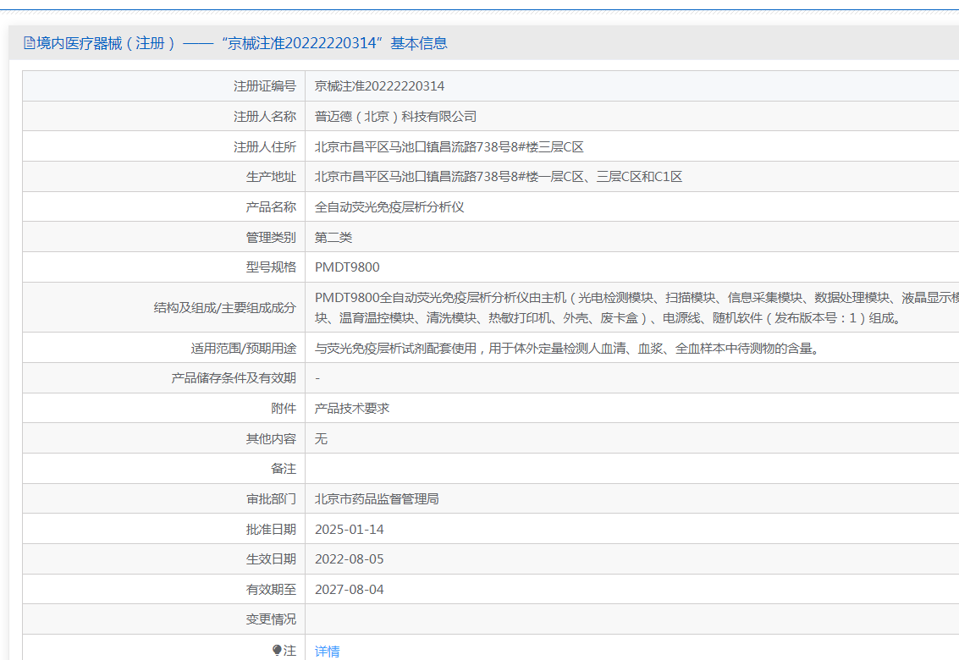Click effective date 2022-08-05
The height and width of the screenshot is (660, 959).
coord(350,559)
